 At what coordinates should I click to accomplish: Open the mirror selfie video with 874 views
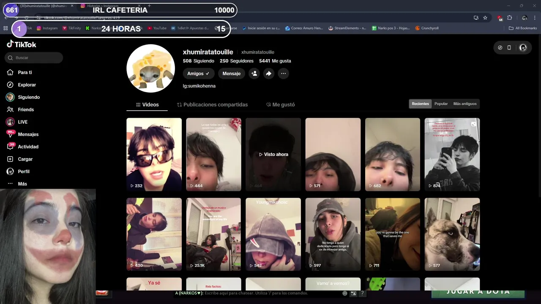[x=452, y=155]
